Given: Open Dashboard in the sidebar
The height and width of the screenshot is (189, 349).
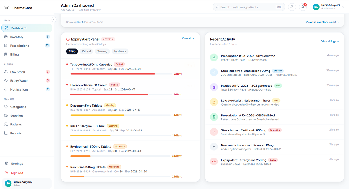Looking at the screenshot, I should point(27,28).
